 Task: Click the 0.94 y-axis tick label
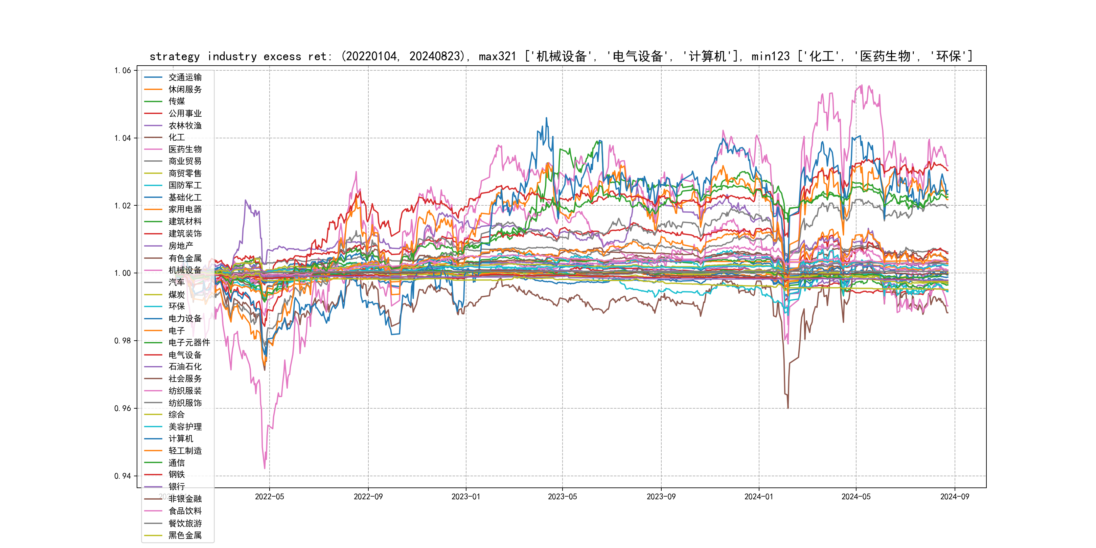click(x=122, y=476)
